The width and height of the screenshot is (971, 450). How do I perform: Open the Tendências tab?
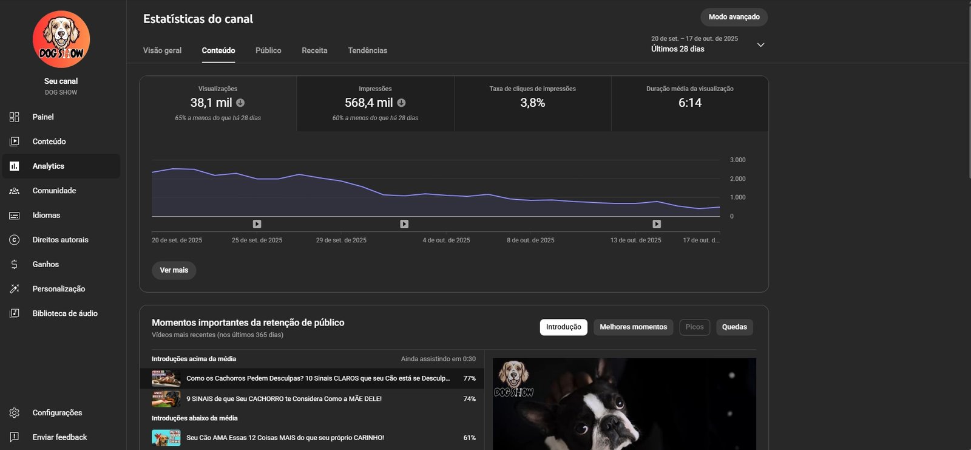click(x=368, y=50)
